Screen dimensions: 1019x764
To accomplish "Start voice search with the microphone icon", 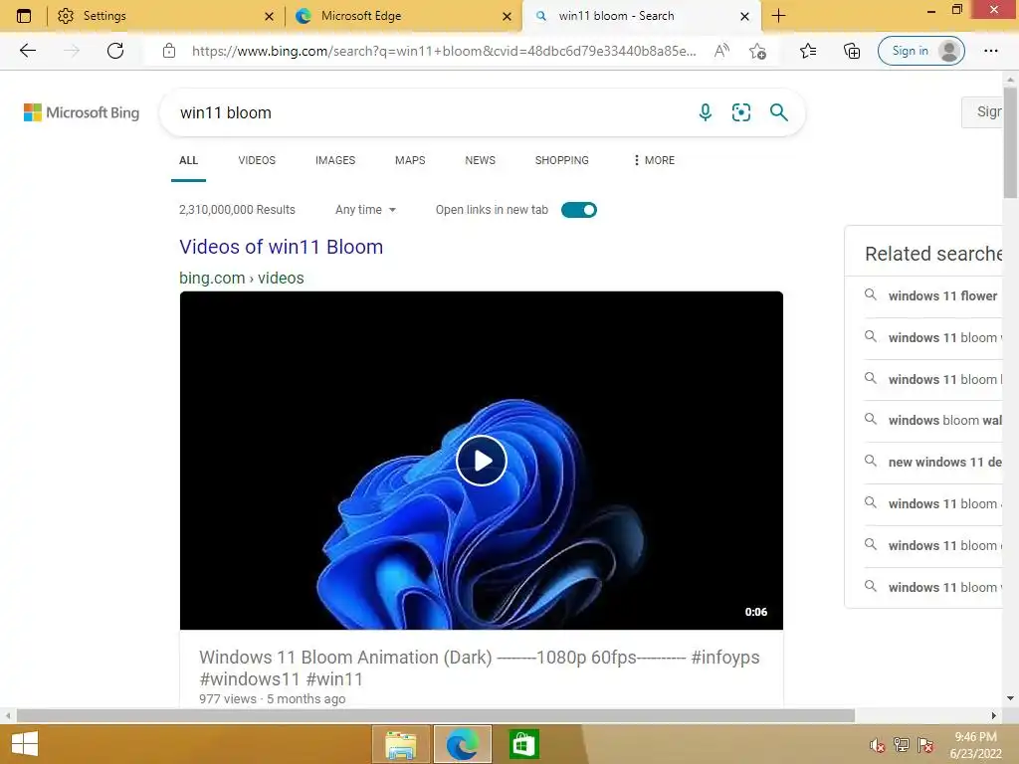I will (706, 112).
